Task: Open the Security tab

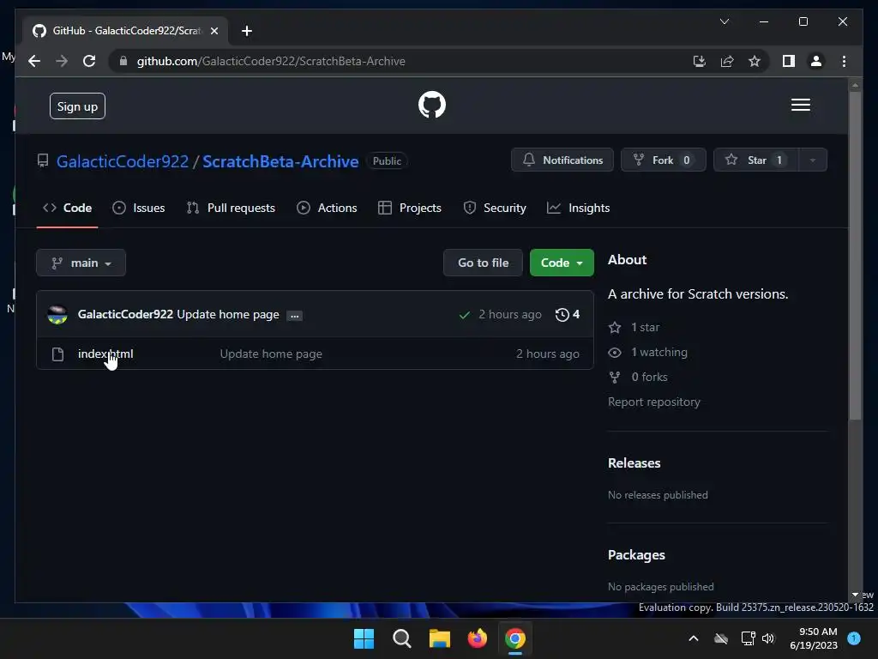Action: 495,208
